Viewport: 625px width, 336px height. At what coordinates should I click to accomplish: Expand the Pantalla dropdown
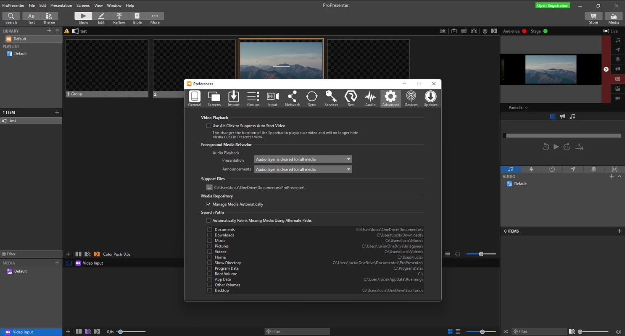(x=518, y=108)
